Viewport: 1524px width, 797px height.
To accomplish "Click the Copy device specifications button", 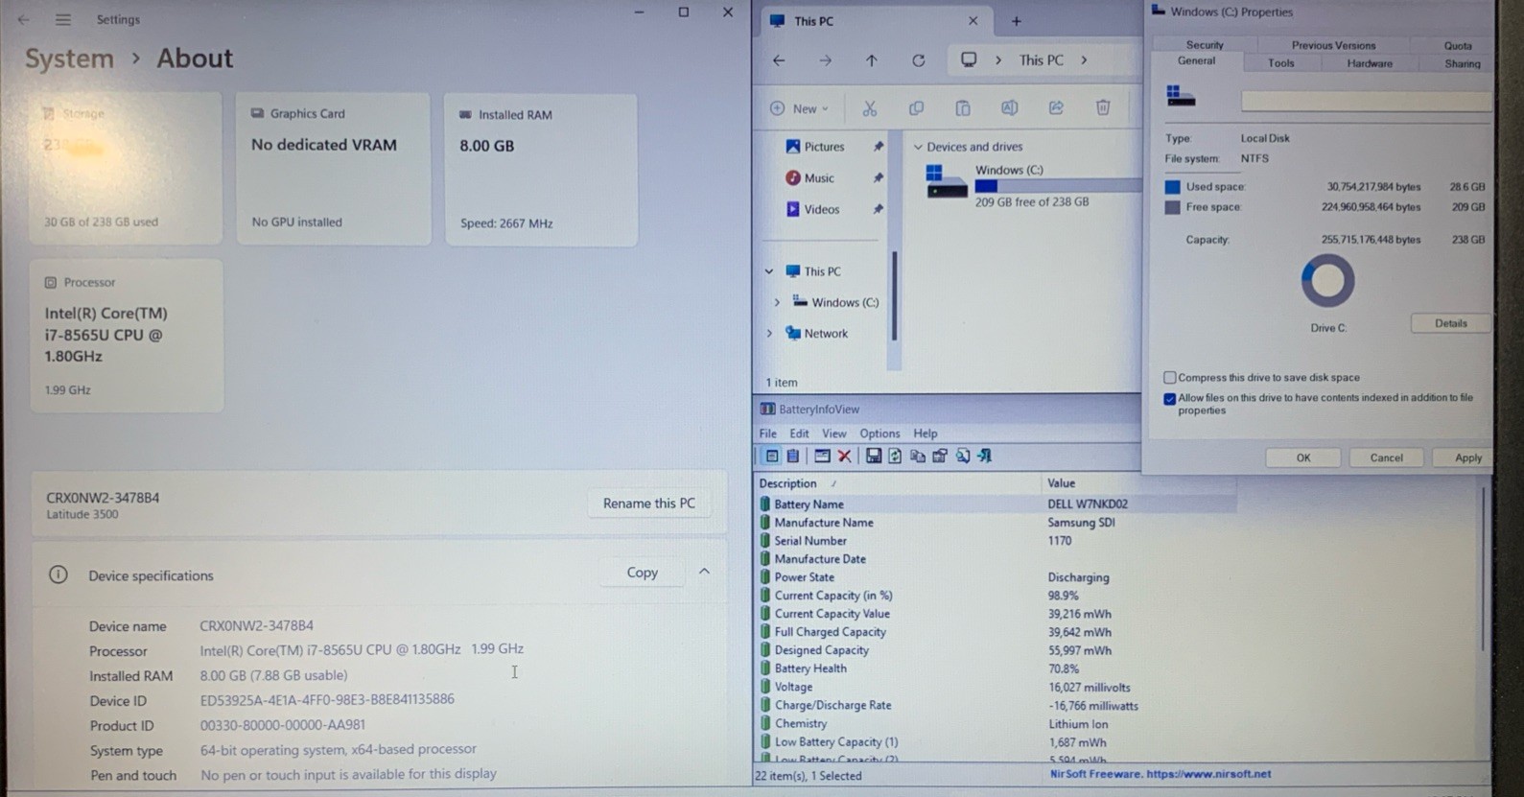I will [643, 573].
